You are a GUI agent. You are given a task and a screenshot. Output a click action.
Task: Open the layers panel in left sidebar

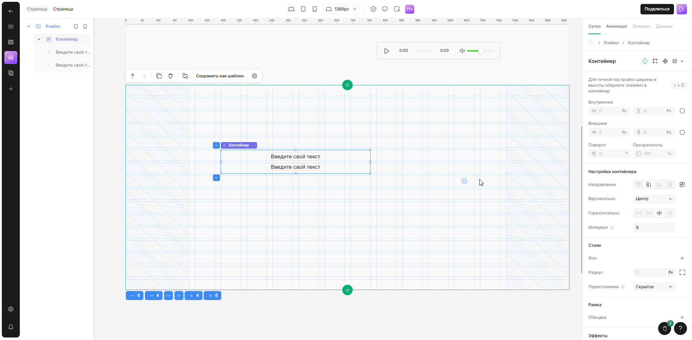(x=11, y=58)
